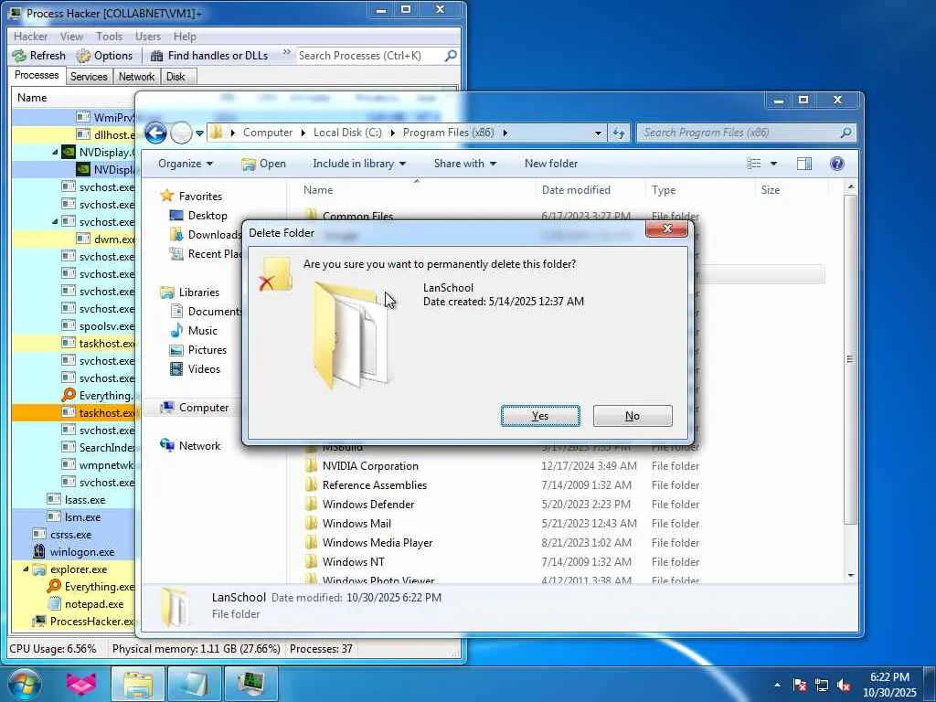Click the muted volume tray icon

(x=844, y=686)
